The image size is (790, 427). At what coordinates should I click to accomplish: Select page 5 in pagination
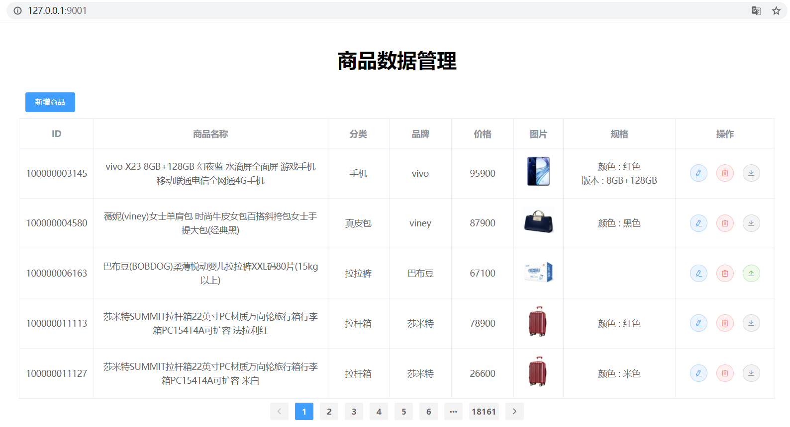pos(403,412)
